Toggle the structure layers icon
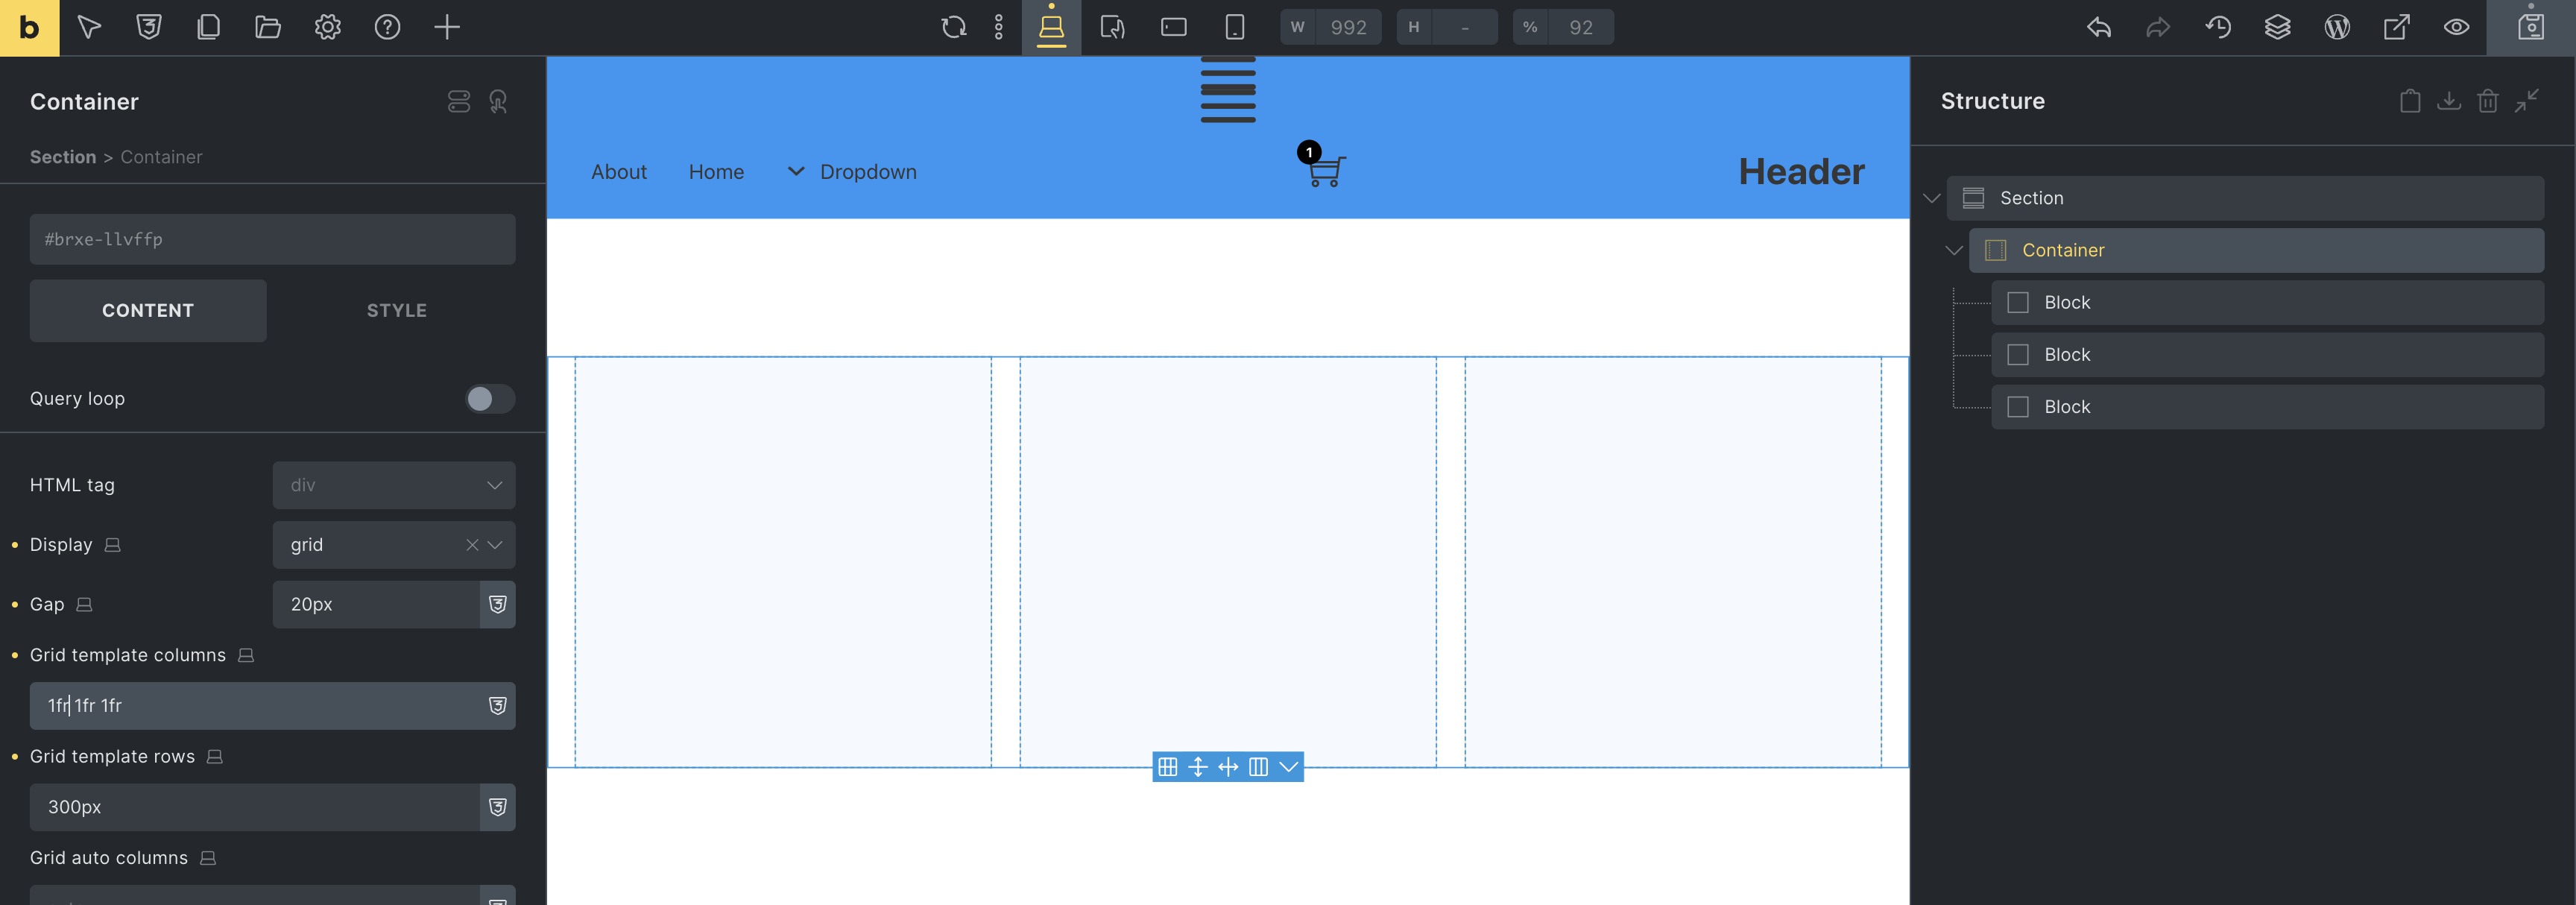2576x905 pixels. (x=2277, y=27)
